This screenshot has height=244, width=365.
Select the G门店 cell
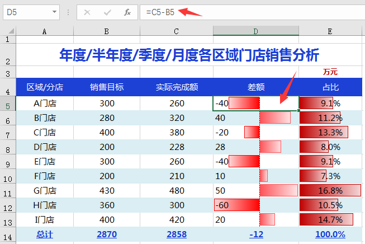45,191
